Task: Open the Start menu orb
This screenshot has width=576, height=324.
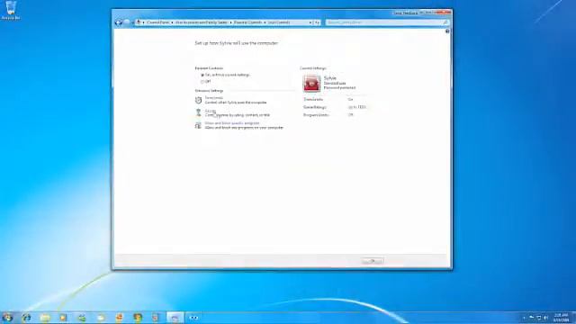Action: point(7,318)
